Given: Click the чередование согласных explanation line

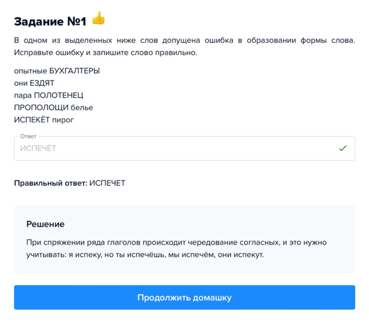Looking at the screenshot, I should (x=176, y=242).
